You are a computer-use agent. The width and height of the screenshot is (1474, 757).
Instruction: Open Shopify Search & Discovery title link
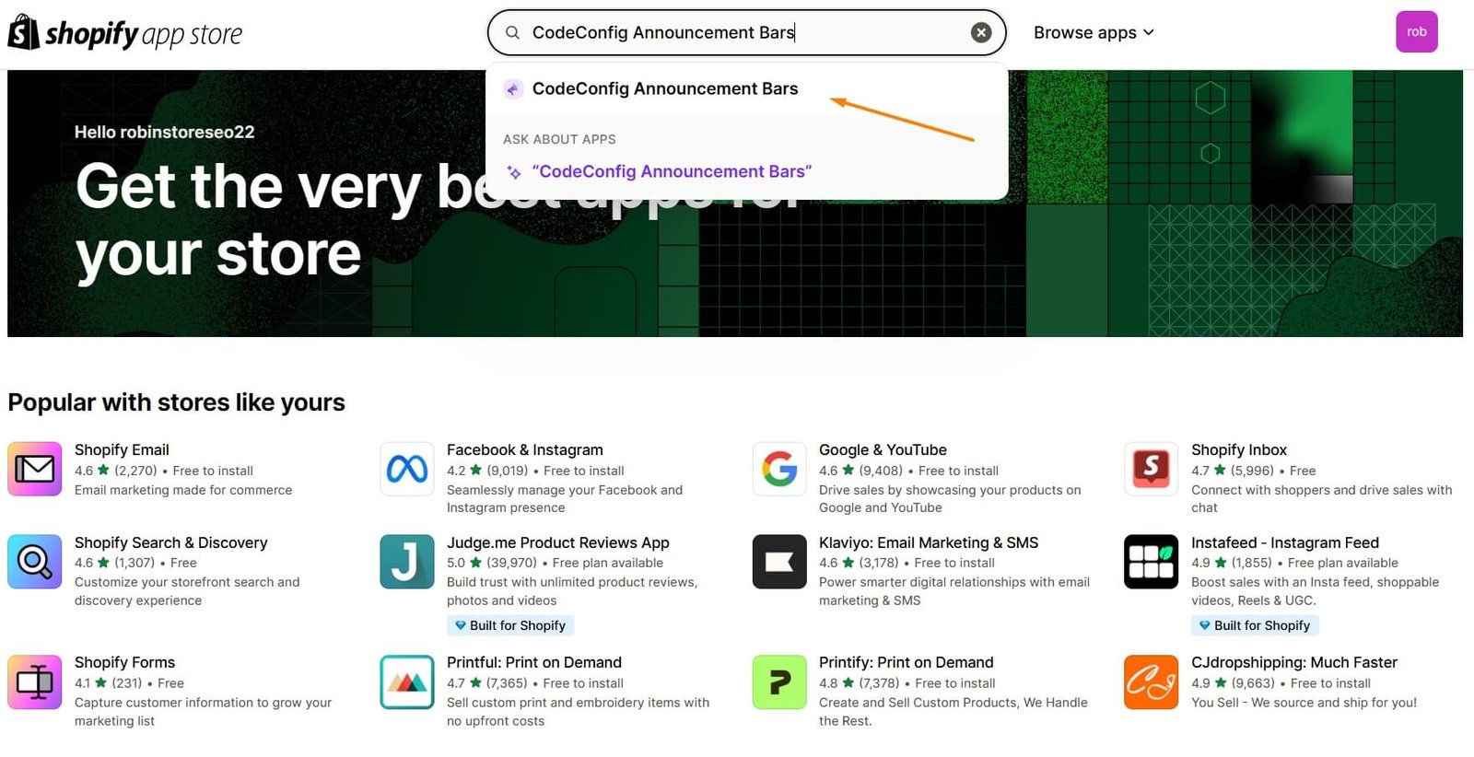point(171,543)
